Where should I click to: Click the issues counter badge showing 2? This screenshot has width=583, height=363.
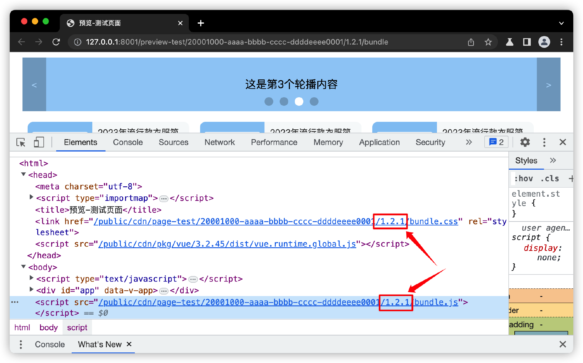[496, 142]
